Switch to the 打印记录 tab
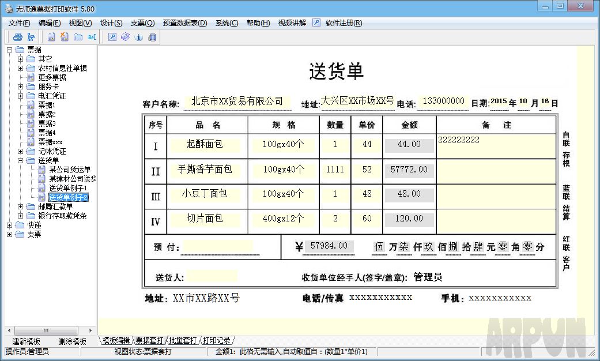Viewport: 600px width, 361px height. coord(216,340)
